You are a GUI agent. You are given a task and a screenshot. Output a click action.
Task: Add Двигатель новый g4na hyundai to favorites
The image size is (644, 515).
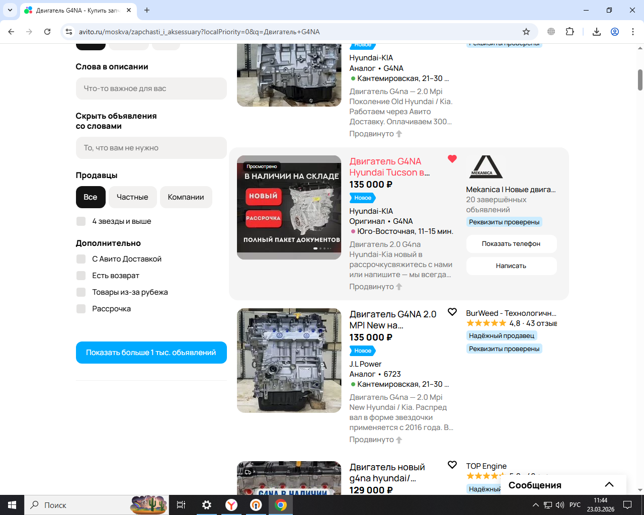pos(452,465)
